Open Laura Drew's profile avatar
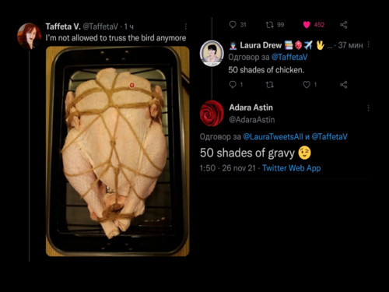Image resolution: width=389 pixels, height=292 pixels. pos(212,53)
